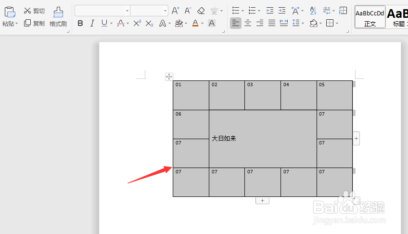Increase font size with A+ icon

(x=176, y=11)
